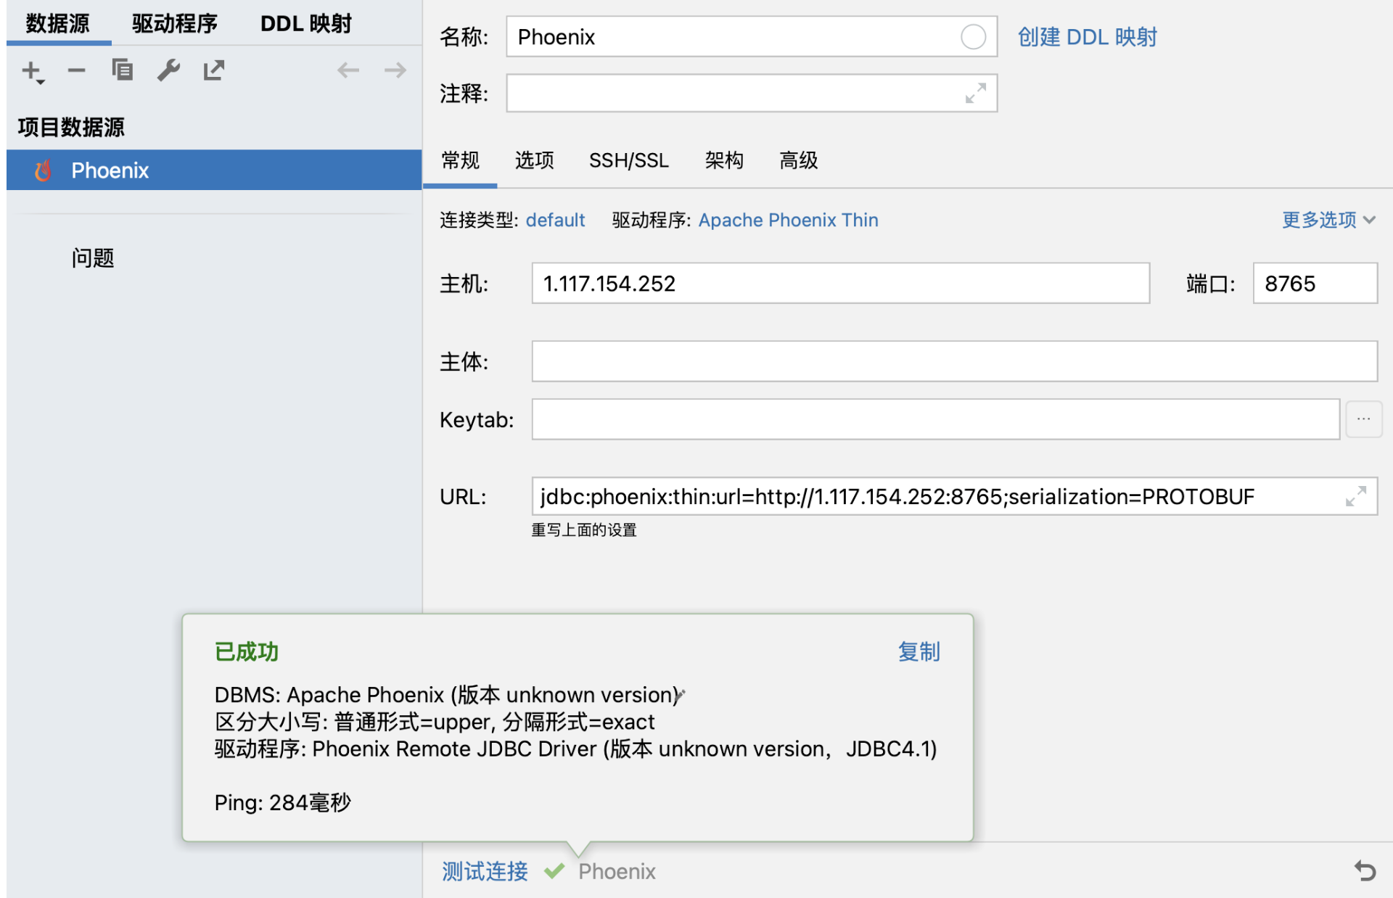
Task: Click the 主体 principal input field
Action: click(954, 361)
